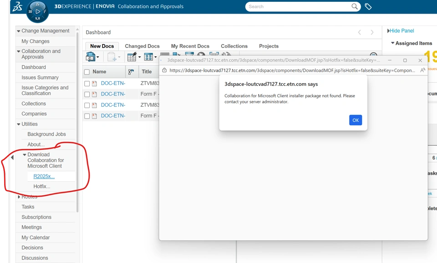Image resolution: width=437 pixels, height=263 pixels.
Task: Open Issue Categories and Classification
Action: [x=45, y=91]
